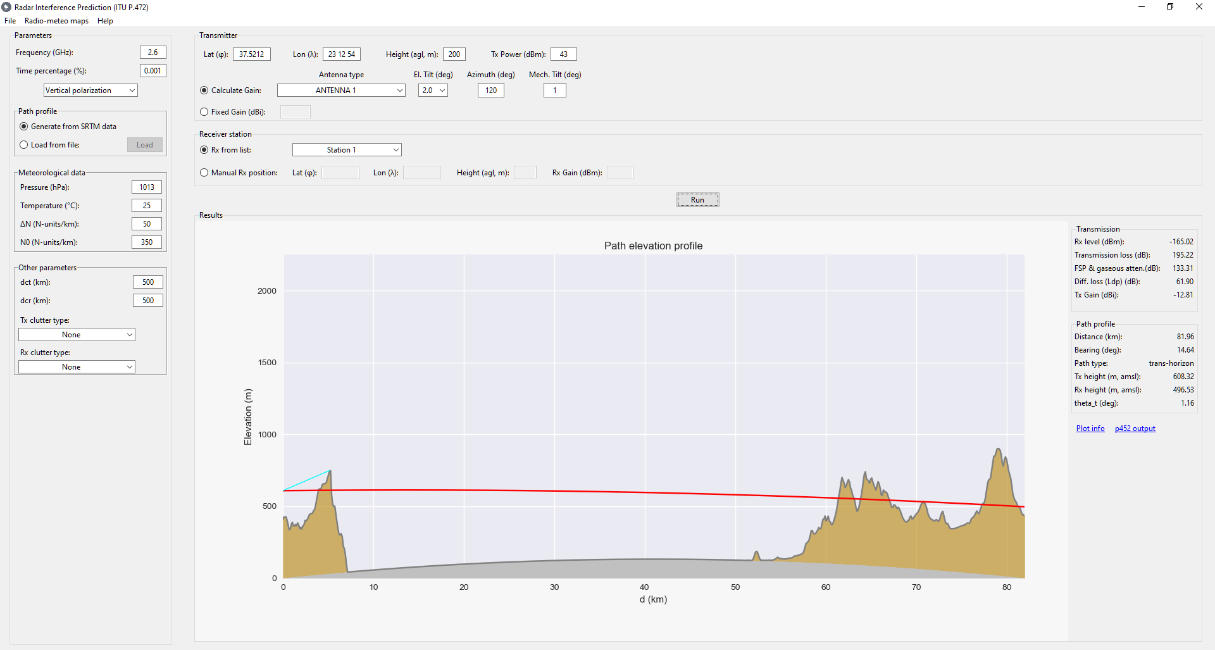The height and width of the screenshot is (650, 1215).
Task: Open the File menu
Action: coord(10,21)
